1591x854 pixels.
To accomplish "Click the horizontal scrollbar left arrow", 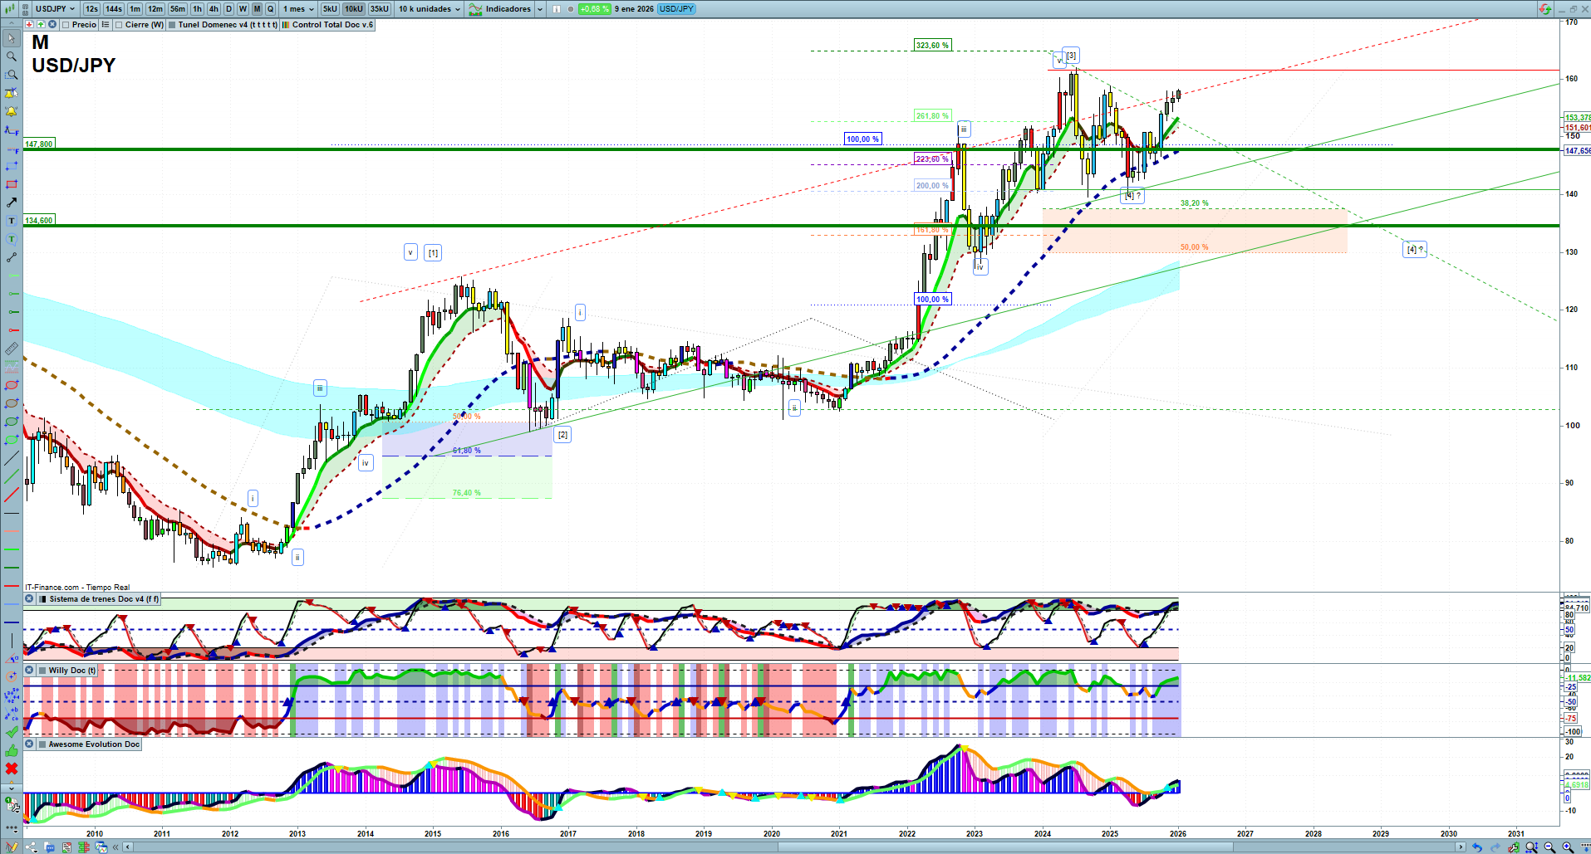I will pyautogui.click(x=128, y=847).
